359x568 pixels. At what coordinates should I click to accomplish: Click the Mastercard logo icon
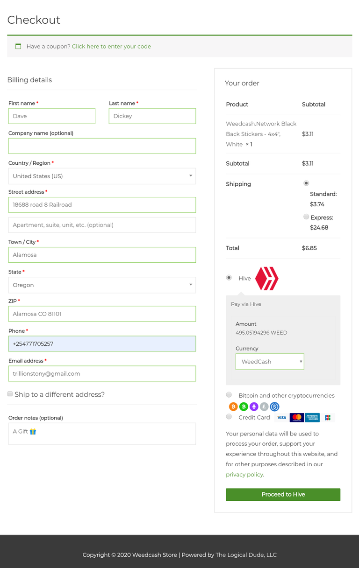[x=297, y=418]
